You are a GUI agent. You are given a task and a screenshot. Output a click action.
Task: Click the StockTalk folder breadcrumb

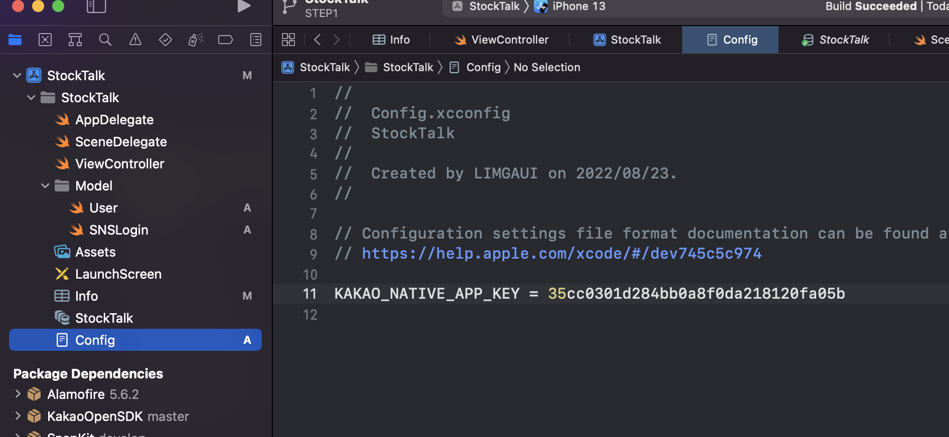399,67
